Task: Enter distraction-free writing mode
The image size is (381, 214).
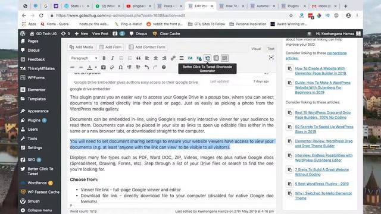Action: tap(271, 58)
